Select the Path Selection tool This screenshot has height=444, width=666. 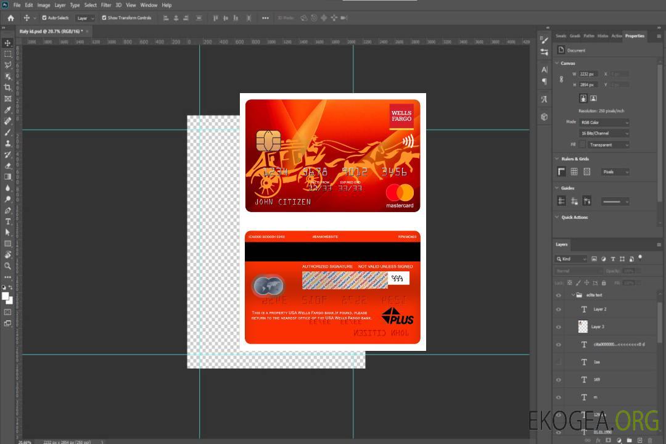pyautogui.click(x=7, y=232)
